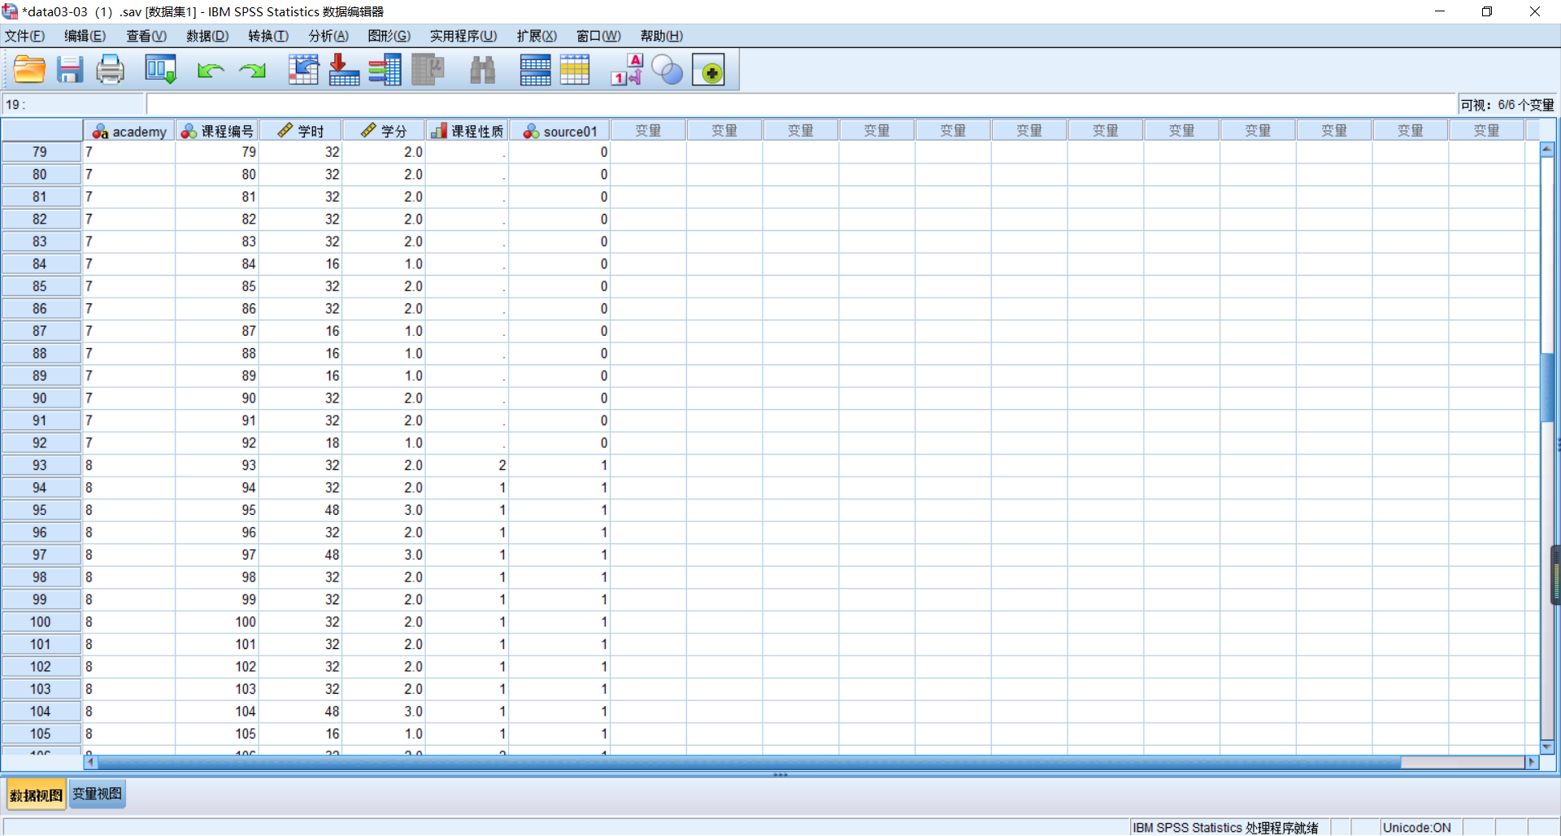Select the source01 column header
Image resolution: width=1561 pixels, height=836 pixels.
[560, 131]
